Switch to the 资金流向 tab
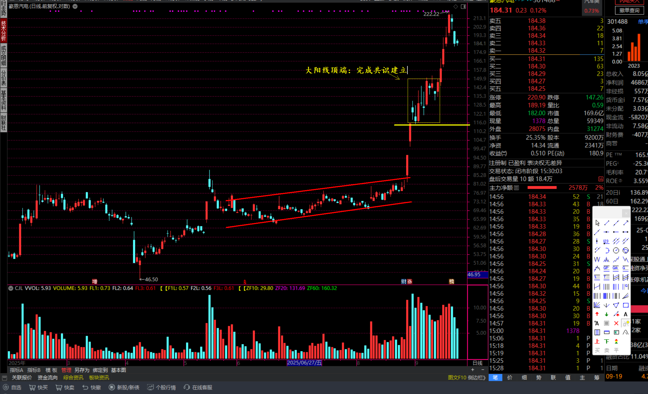The image size is (648, 394). click(x=48, y=378)
